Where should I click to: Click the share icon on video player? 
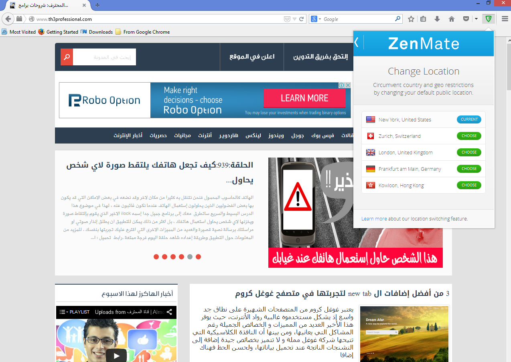[x=169, y=312]
